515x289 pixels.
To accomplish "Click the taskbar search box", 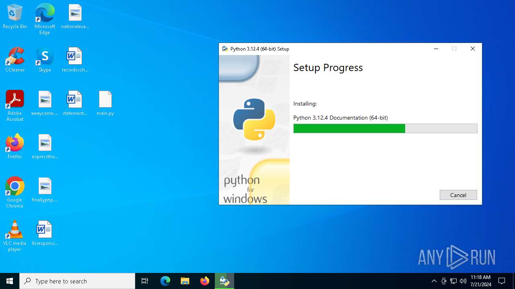I will tap(77, 281).
